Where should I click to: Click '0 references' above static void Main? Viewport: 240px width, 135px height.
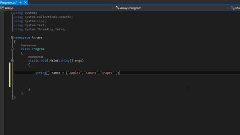click(x=36, y=57)
